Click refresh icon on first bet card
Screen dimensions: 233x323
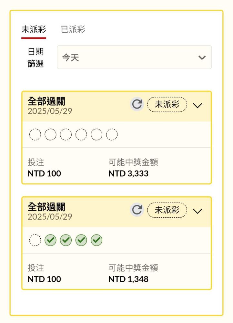(x=137, y=105)
